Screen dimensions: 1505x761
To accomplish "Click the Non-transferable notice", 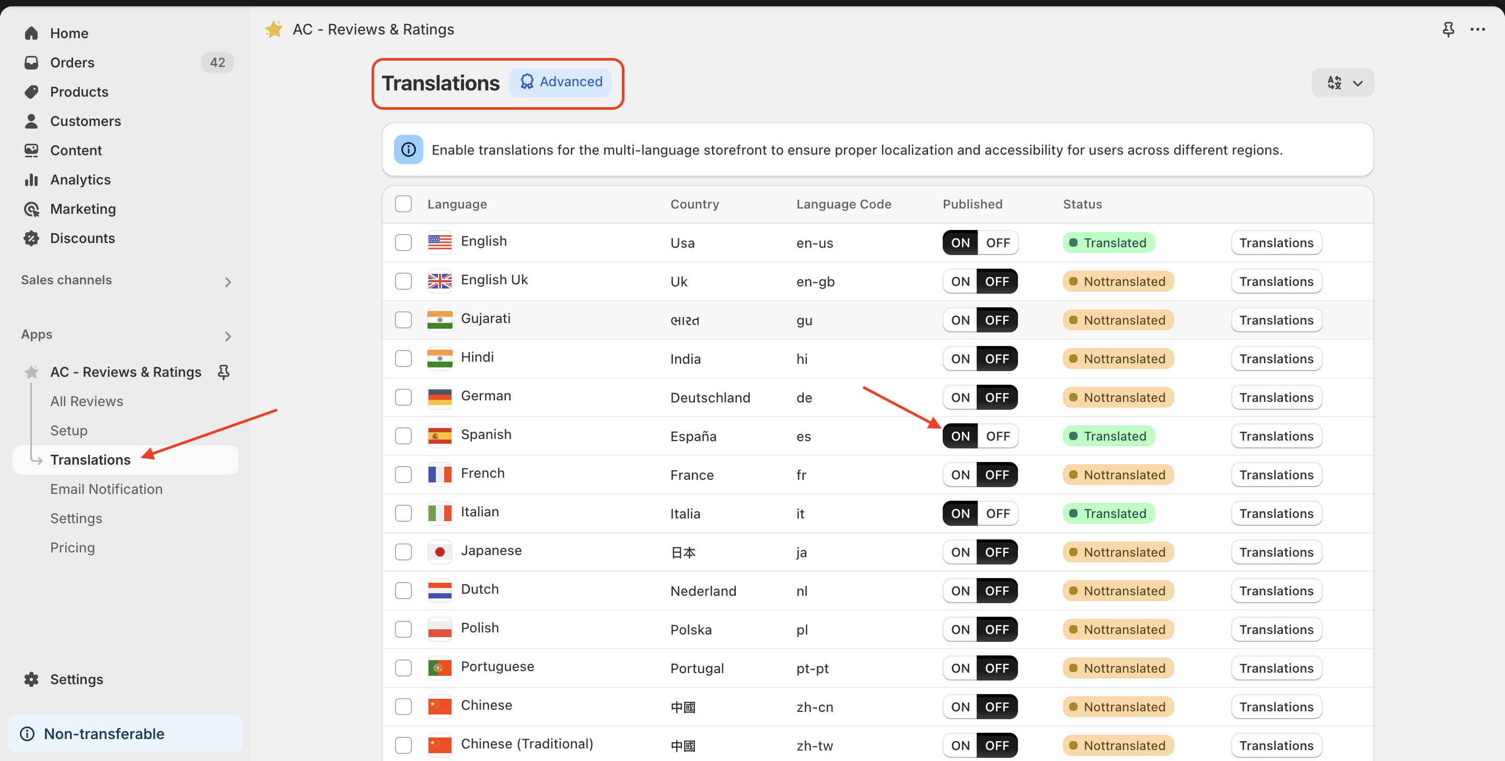I will pyautogui.click(x=125, y=733).
